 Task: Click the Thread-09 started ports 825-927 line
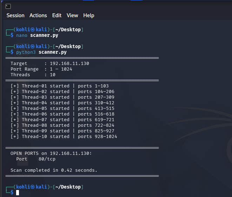click(62, 131)
